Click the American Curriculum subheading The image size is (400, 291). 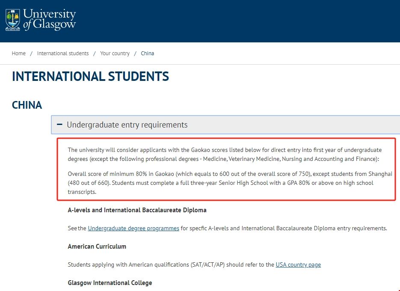[x=97, y=246]
